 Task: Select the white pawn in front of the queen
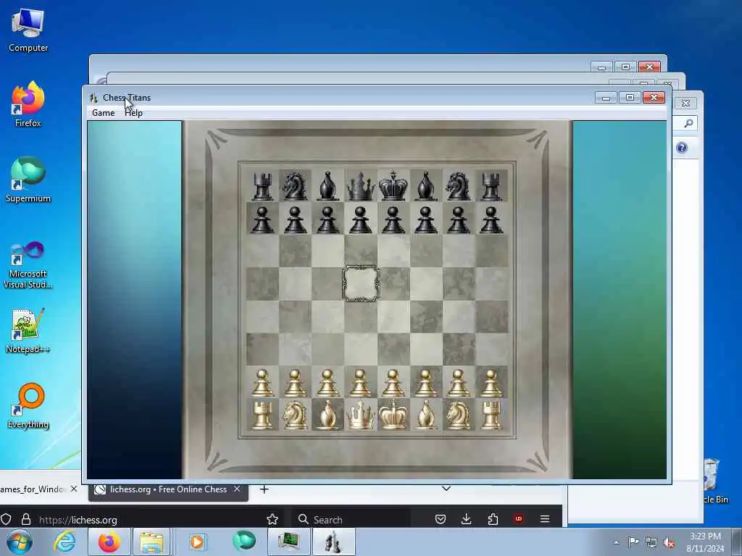(x=361, y=383)
